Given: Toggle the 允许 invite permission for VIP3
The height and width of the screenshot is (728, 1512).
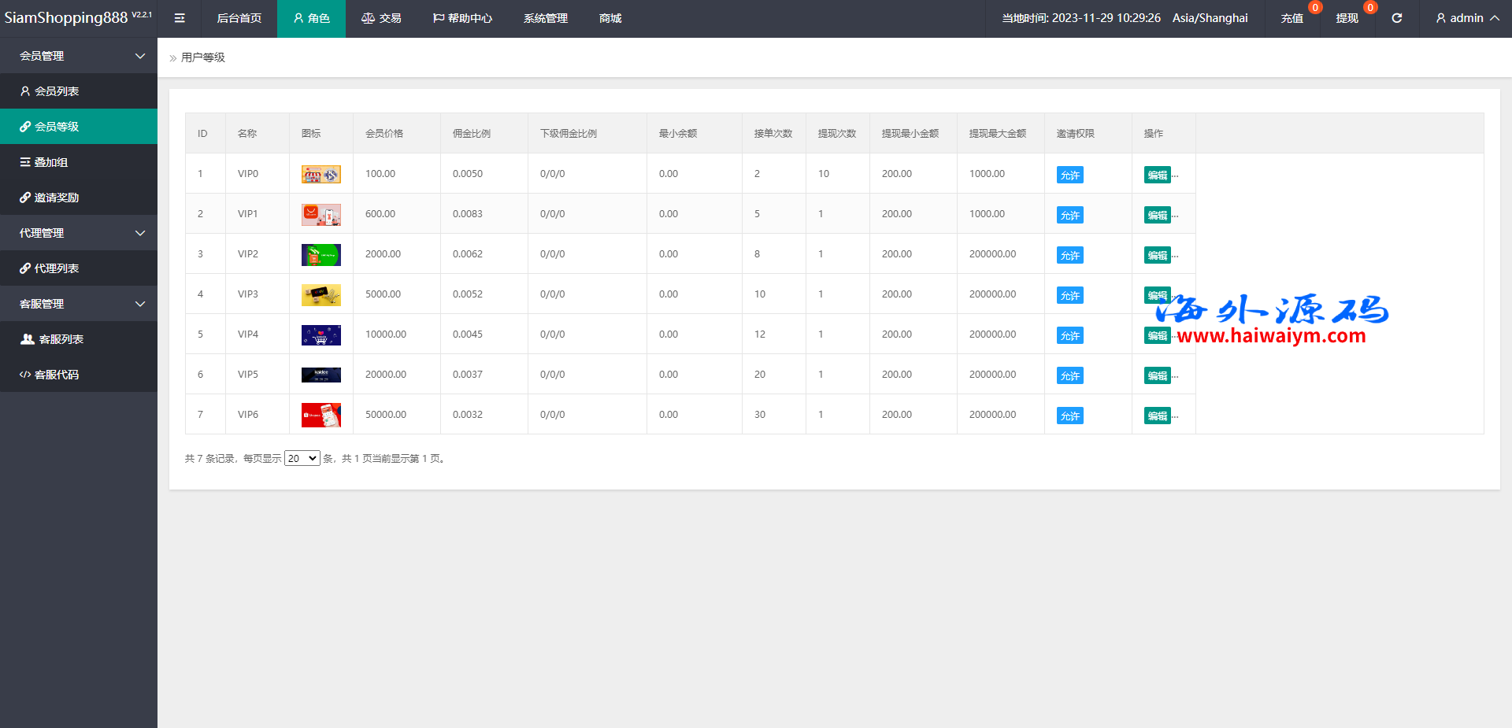Looking at the screenshot, I should (x=1069, y=295).
